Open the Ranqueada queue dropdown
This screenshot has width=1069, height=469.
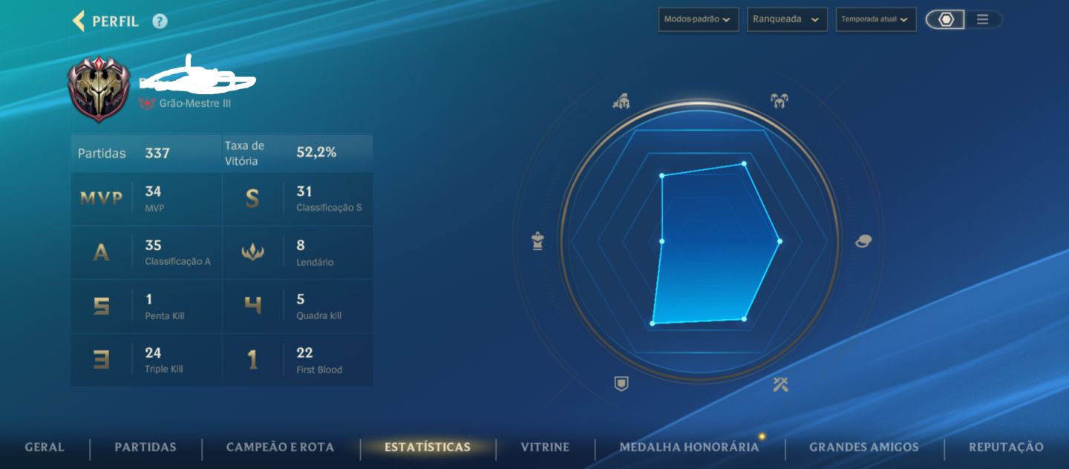click(787, 19)
